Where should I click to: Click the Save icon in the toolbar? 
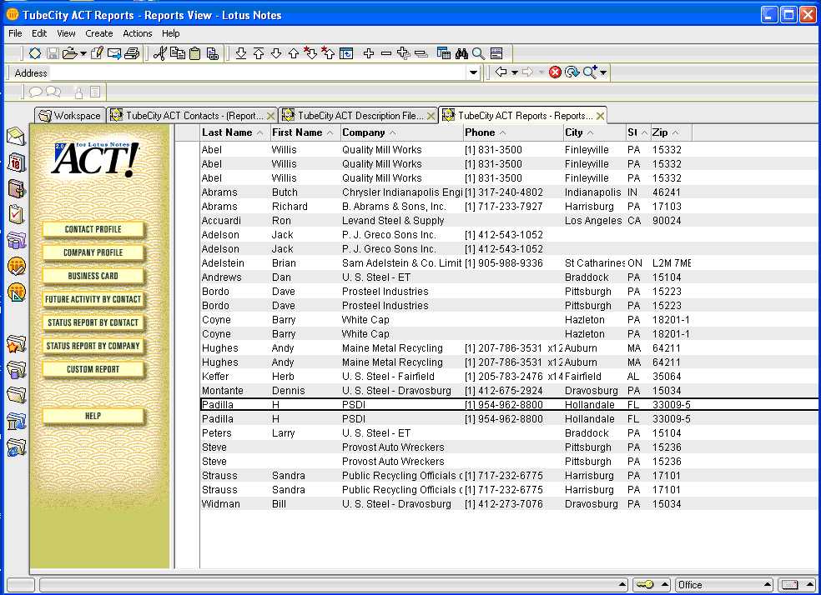(53, 53)
